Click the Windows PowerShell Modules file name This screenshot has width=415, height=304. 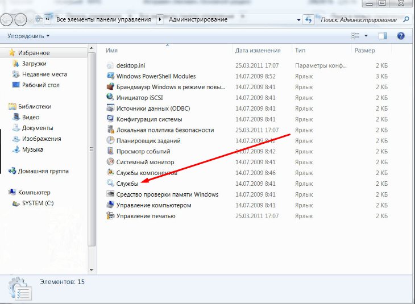coord(156,77)
